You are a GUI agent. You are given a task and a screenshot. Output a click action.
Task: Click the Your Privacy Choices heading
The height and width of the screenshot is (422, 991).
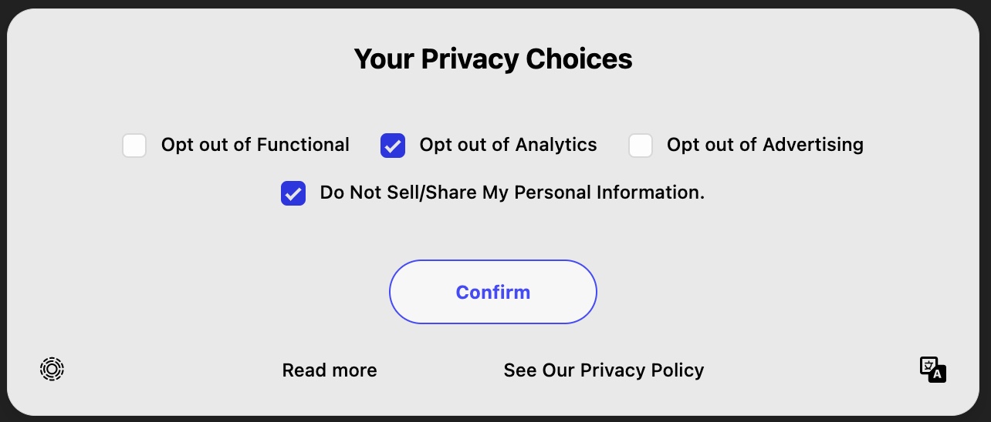click(x=493, y=59)
